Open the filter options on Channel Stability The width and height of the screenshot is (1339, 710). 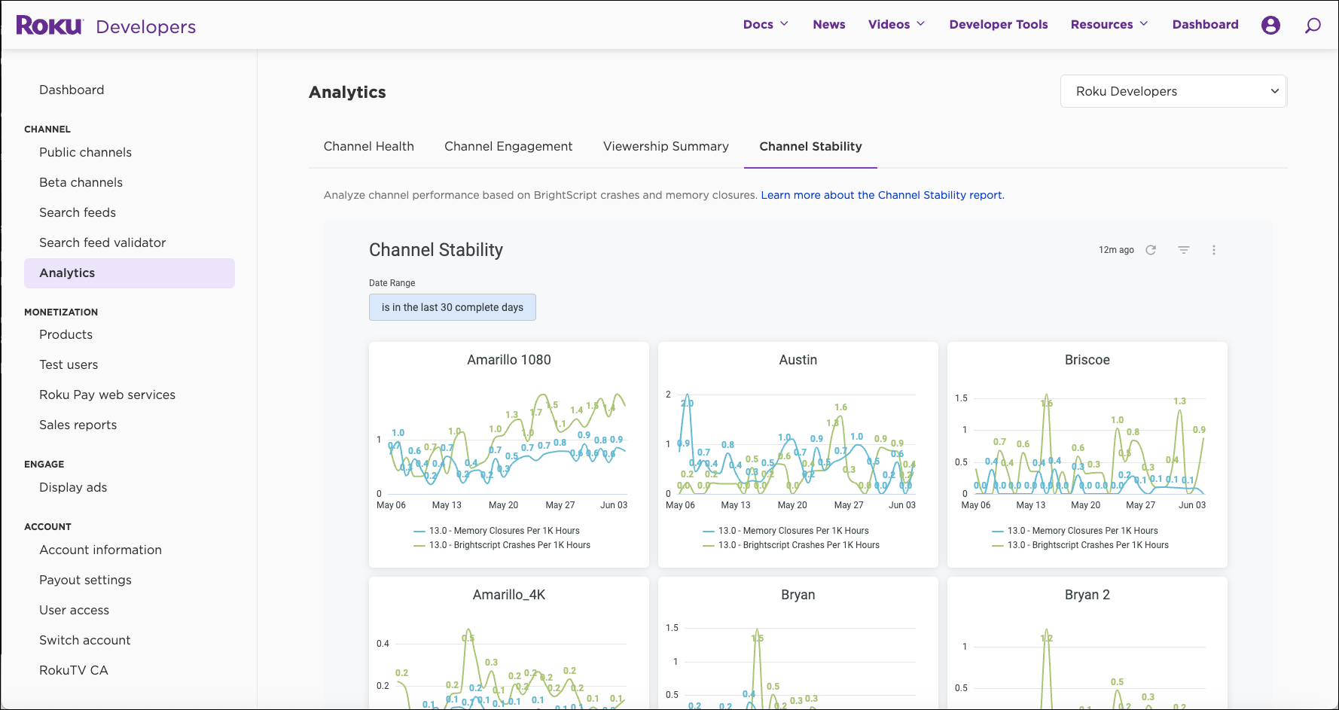[1184, 249]
